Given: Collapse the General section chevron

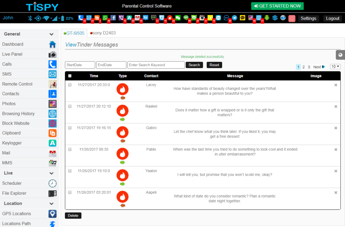Looking at the screenshot, I should tap(52, 34).
